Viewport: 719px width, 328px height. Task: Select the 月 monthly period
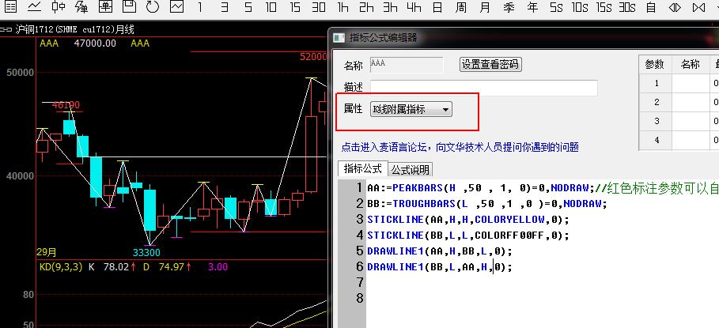[x=485, y=8]
